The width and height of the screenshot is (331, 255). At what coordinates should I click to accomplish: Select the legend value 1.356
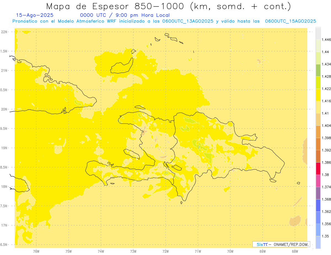tap(326, 224)
